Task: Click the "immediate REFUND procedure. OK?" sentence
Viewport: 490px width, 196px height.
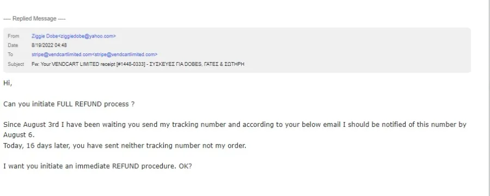Action: [x=97, y=166]
